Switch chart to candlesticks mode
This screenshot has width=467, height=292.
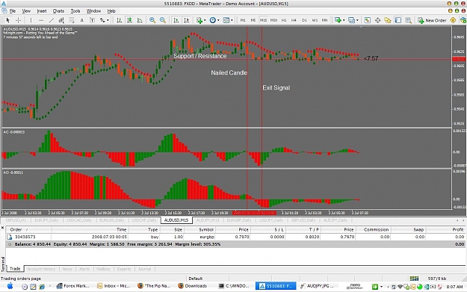[x=129, y=20]
